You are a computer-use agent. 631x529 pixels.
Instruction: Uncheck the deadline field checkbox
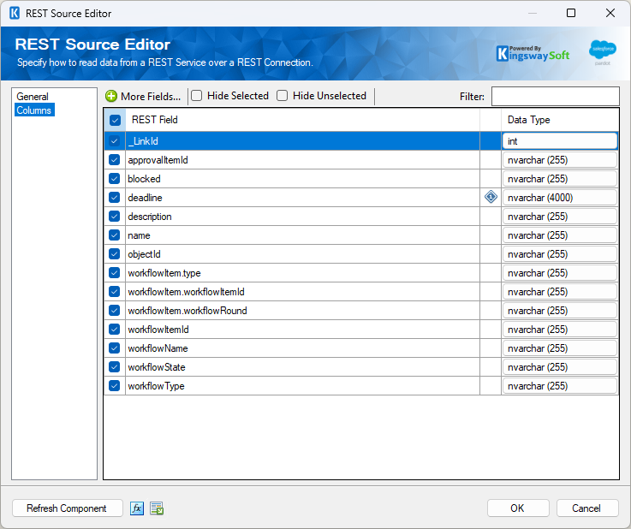(x=114, y=198)
